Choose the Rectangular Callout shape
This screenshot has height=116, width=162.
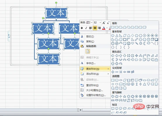[113, 109]
